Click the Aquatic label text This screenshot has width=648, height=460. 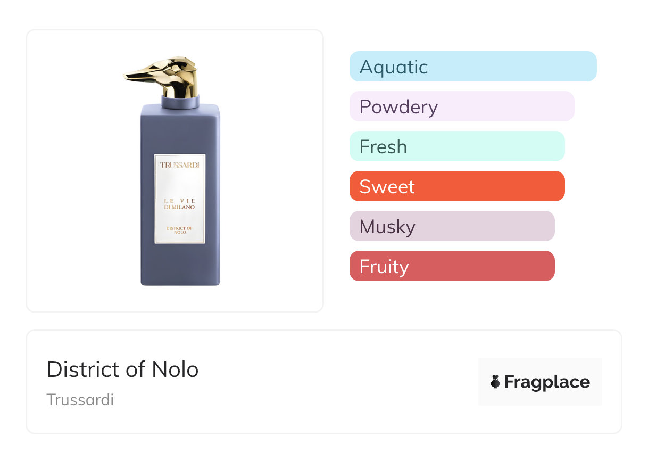pos(394,67)
